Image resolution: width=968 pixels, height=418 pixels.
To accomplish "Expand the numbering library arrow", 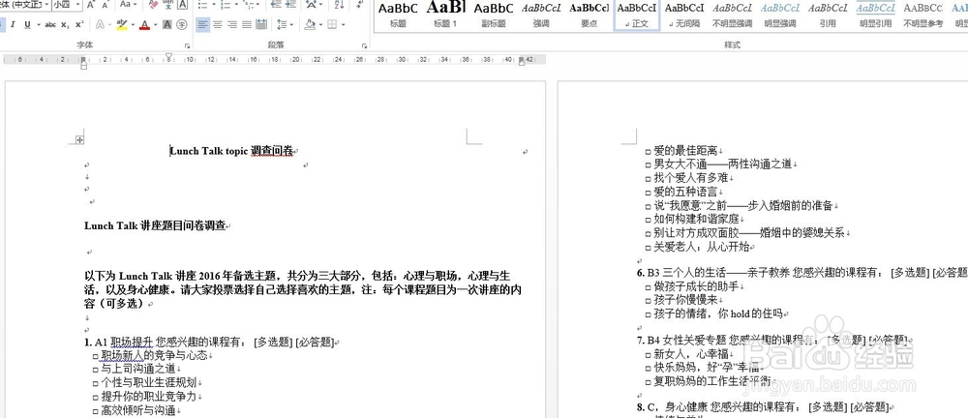I will pyautogui.click(x=235, y=5).
